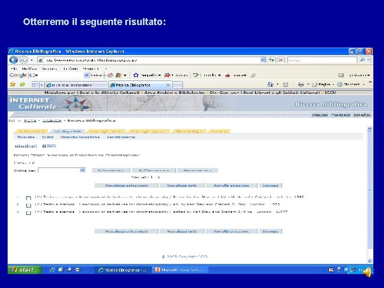Tick the checkbox of the first result

point(28,198)
